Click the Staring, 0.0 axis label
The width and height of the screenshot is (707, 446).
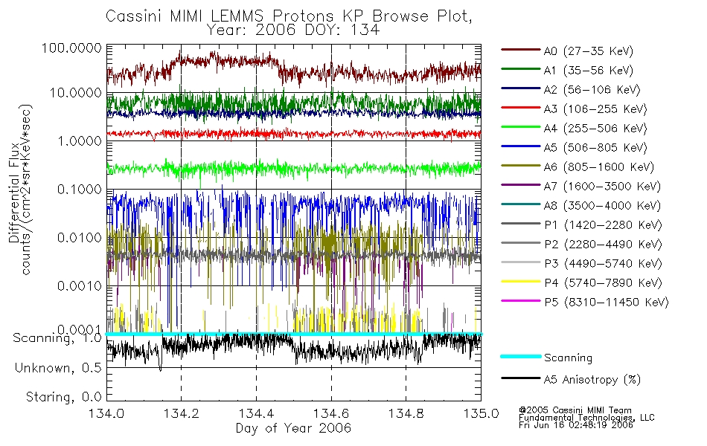pyautogui.click(x=64, y=397)
